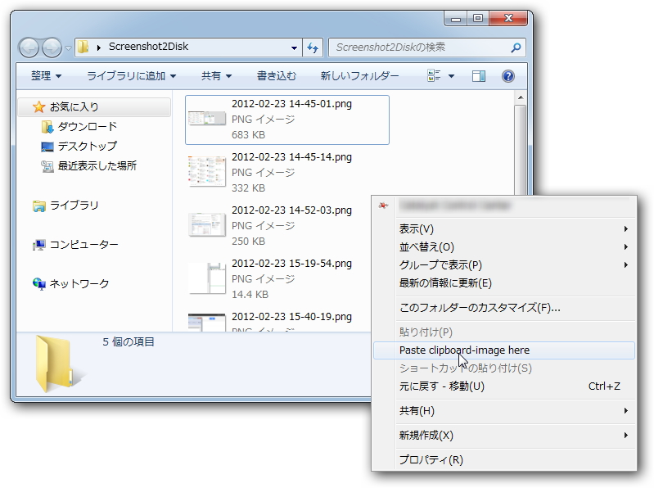Select thumbnail of 2012-02-23 14-52-03.png
654x488 pixels.
coord(207,224)
